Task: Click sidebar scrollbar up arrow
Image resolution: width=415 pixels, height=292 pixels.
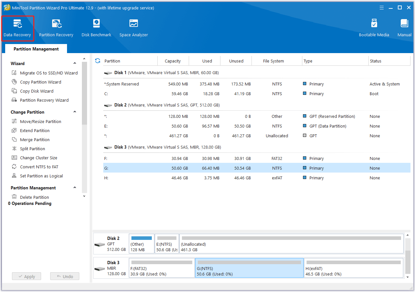Action: (x=84, y=59)
